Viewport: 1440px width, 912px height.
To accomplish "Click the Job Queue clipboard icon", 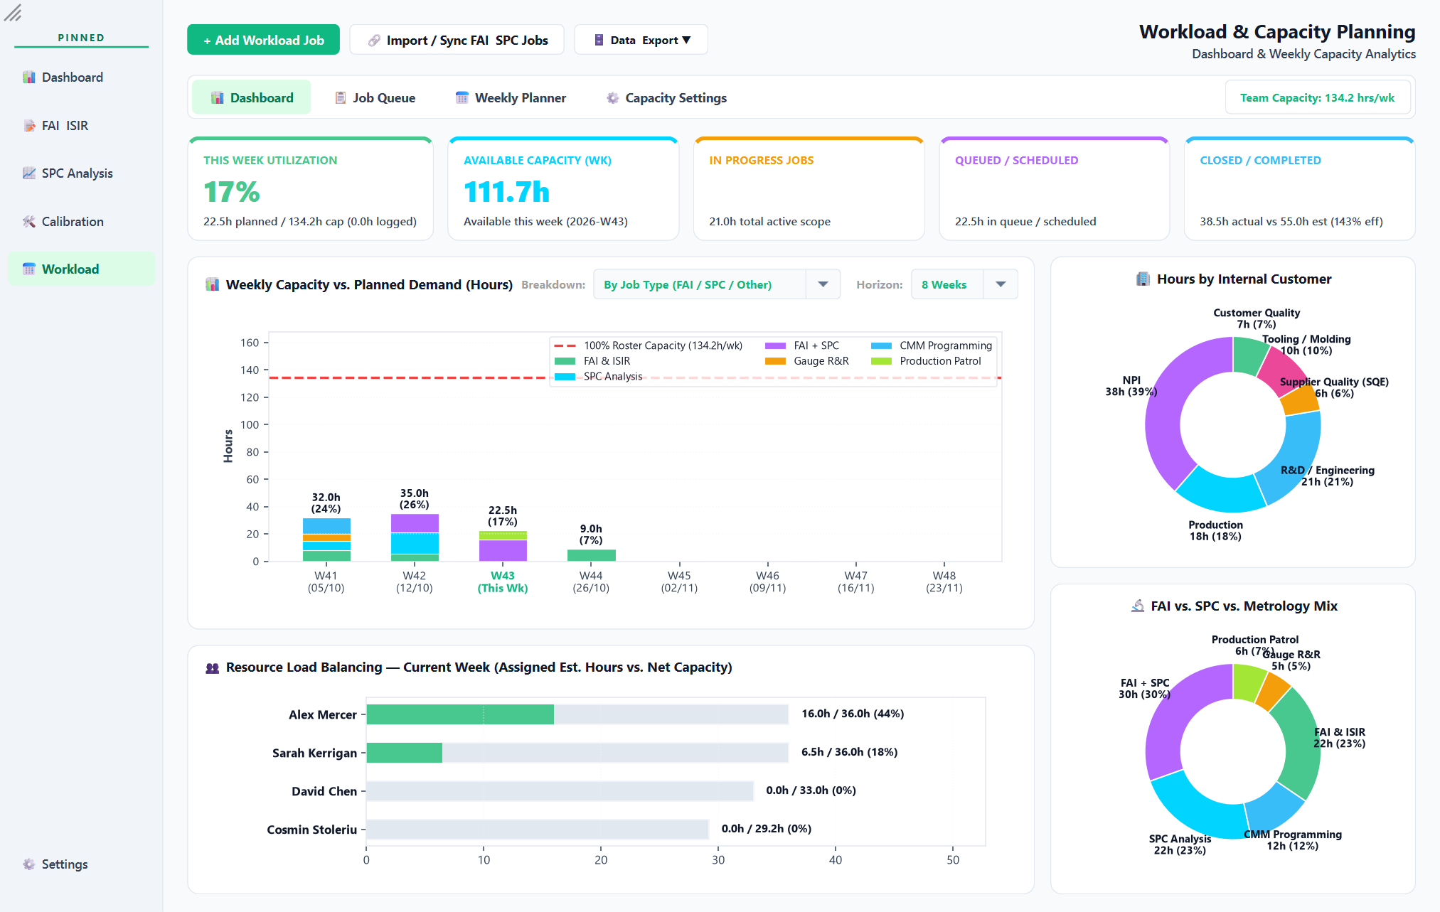I will point(341,98).
